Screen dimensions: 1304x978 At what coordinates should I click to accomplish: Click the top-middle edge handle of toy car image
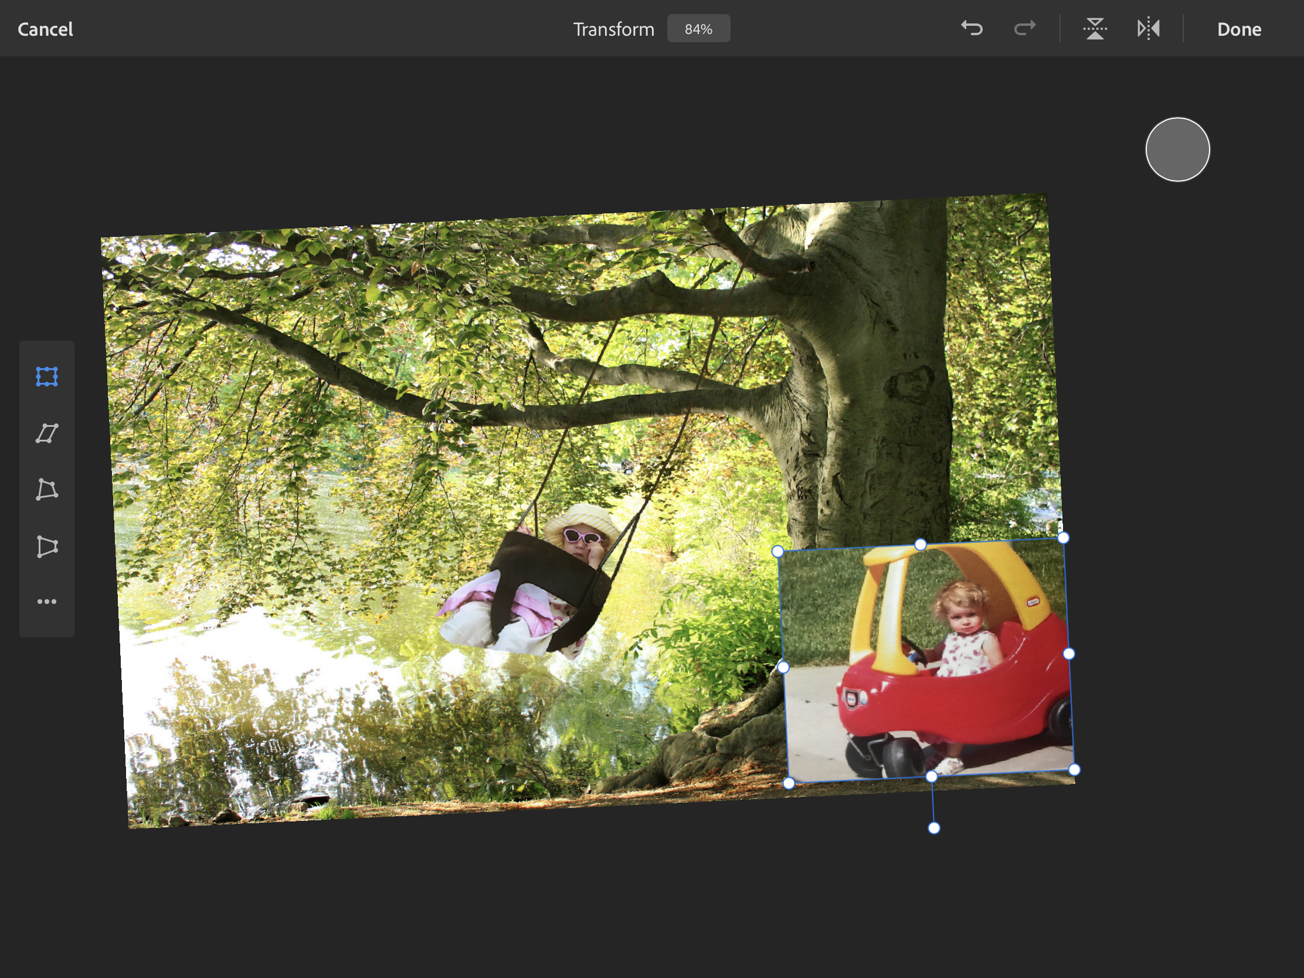click(920, 545)
